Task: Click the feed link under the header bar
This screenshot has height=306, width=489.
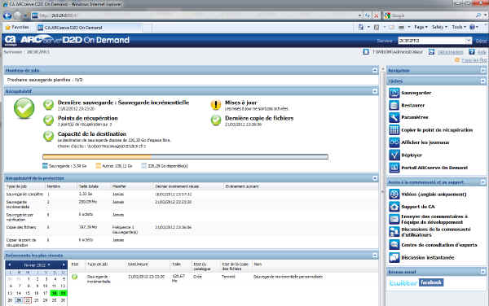Action: (474, 59)
